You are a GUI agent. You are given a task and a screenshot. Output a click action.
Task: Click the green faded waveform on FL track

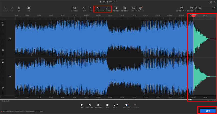tap(199, 39)
